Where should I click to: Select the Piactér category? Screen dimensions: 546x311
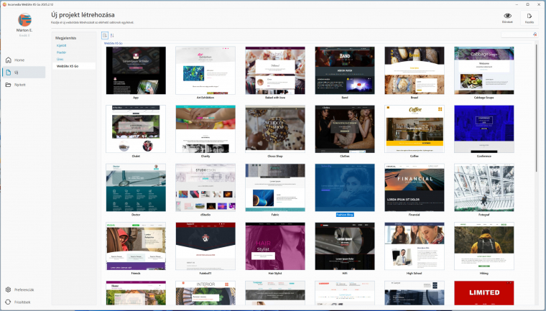(x=62, y=52)
